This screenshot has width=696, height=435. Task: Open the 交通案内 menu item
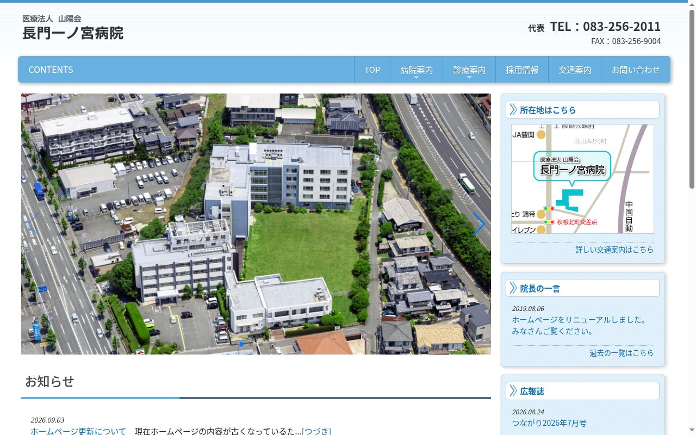575,70
